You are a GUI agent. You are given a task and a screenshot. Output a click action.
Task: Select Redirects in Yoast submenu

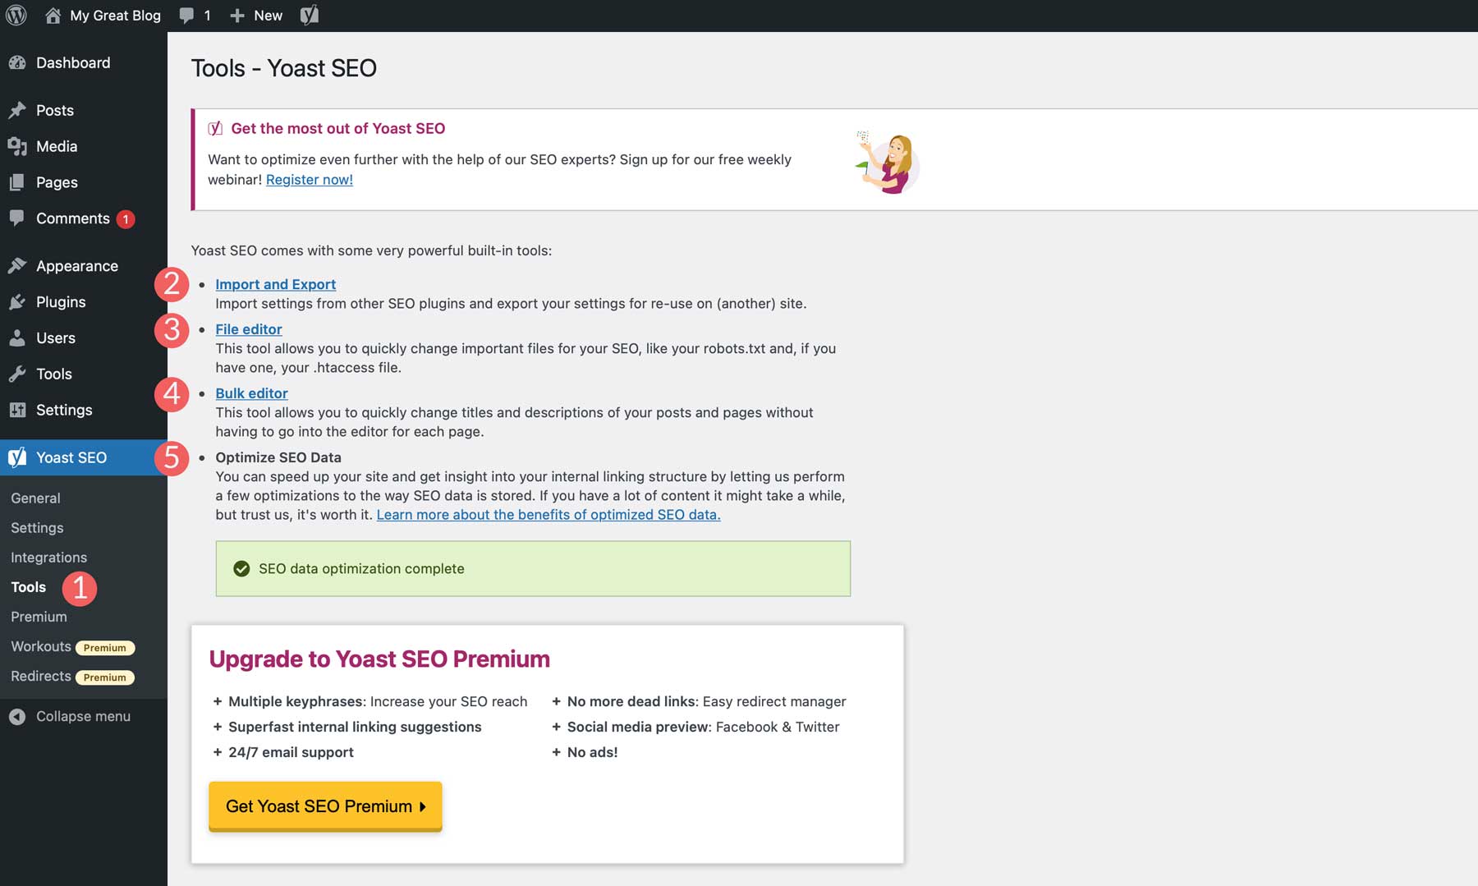pyautogui.click(x=41, y=676)
